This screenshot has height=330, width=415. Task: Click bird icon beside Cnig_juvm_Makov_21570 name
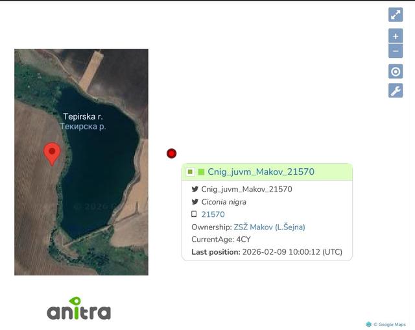(x=195, y=189)
